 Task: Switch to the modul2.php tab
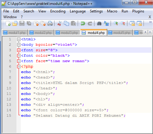[41, 33]
